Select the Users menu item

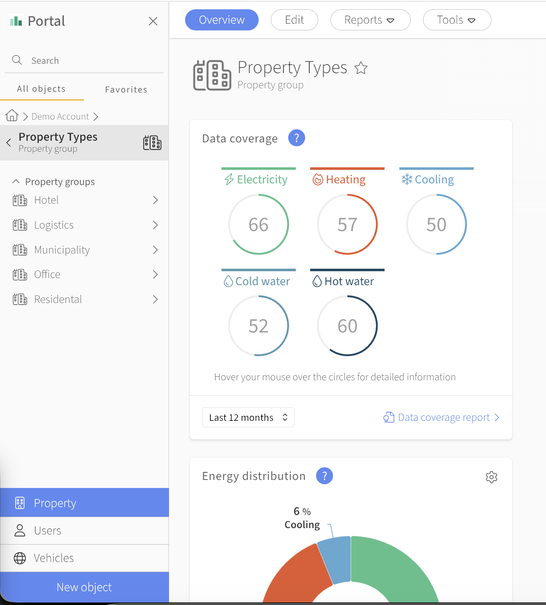coord(85,531)
